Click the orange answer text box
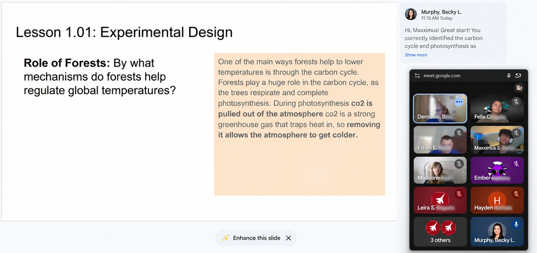 coord(299,124)
